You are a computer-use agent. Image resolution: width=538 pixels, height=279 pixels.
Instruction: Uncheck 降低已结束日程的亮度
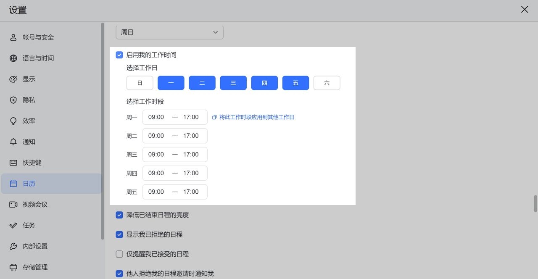(x=119, y=215)
